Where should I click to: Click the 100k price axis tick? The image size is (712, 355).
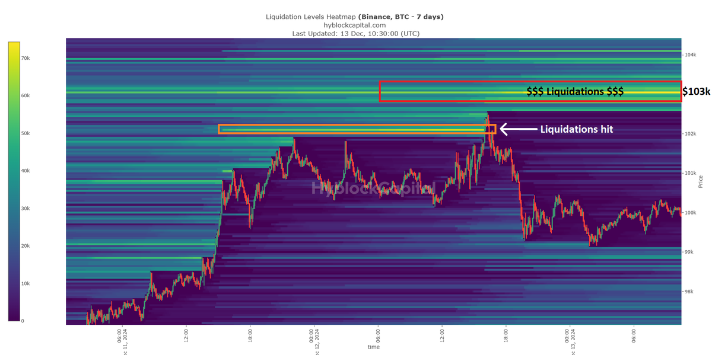(690, 213)
